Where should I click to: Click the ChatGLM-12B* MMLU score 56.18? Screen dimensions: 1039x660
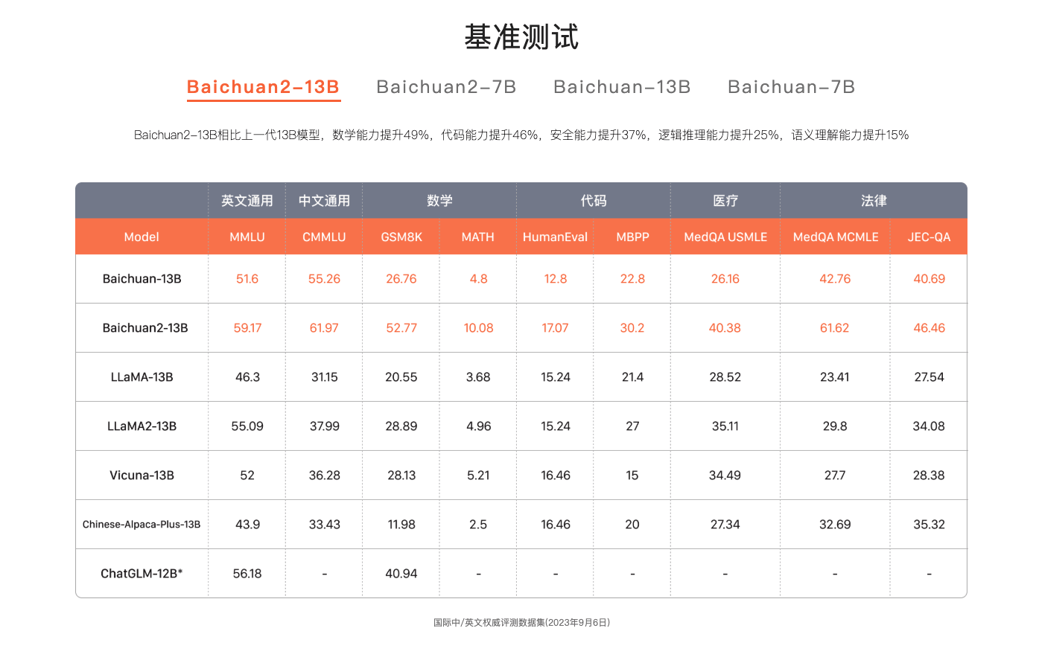(x=247, y=574)
